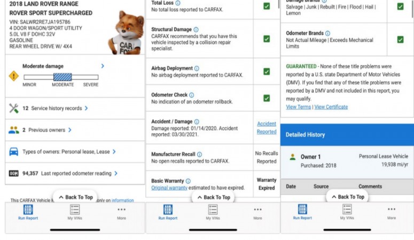Tap Back To Top in middle panel

[x=214, y=197]
